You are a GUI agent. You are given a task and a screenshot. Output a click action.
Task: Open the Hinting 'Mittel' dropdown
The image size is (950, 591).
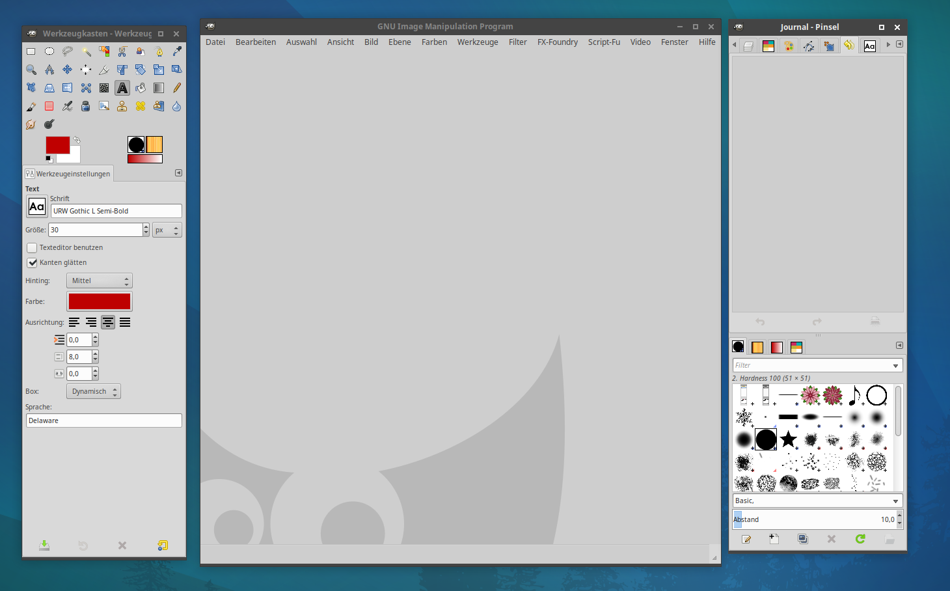point(99,281)
